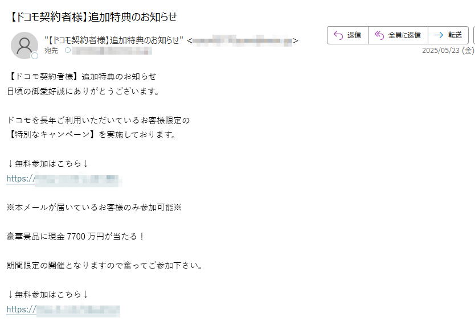This screenshot has height=326, width=475.
Task: Reply using the 返信 label
Action: pyautogui.click(x=354, y=35)
